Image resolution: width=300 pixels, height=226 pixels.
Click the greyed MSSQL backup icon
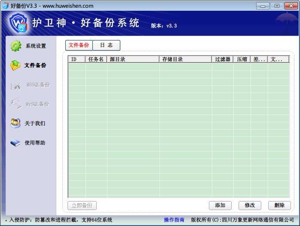click(x=15, y=86)
